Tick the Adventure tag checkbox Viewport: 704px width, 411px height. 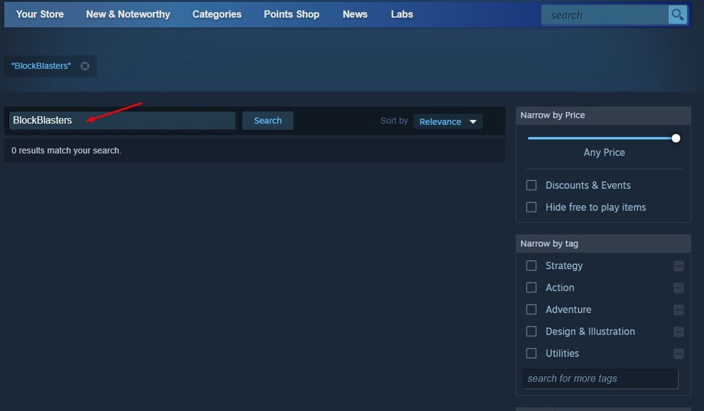(532, 310)
